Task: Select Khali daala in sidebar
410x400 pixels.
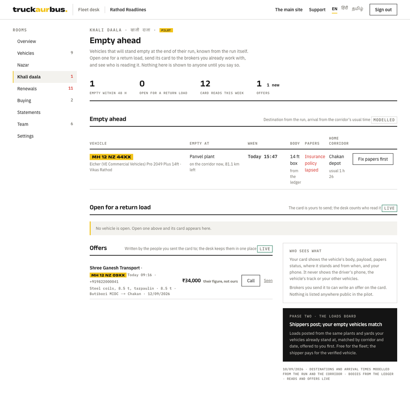Action: point(45,77)
